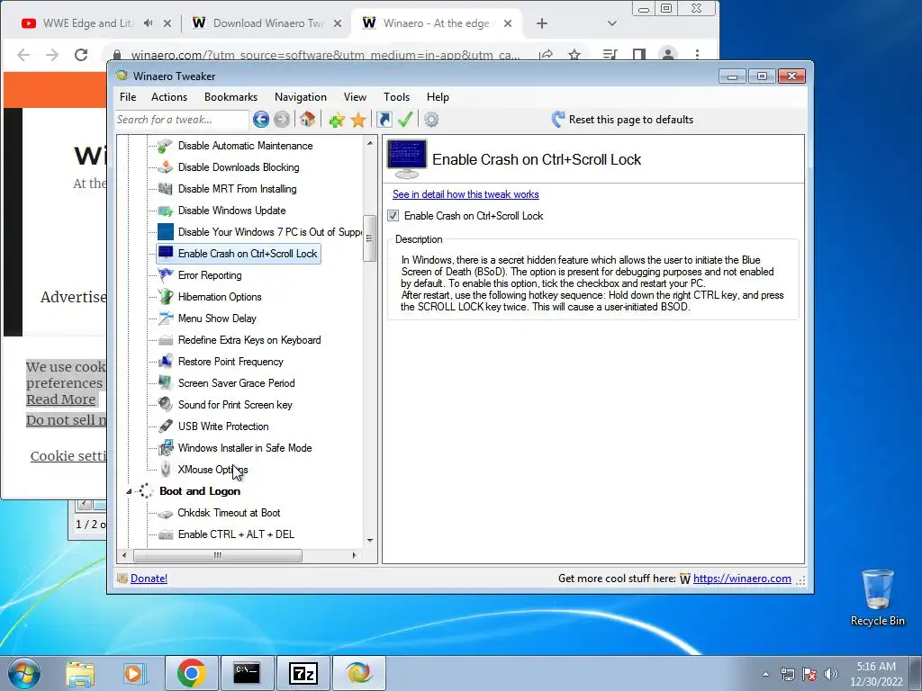
Task: Open the View menu
Action: pyautogui.click(x=355, y=97)
